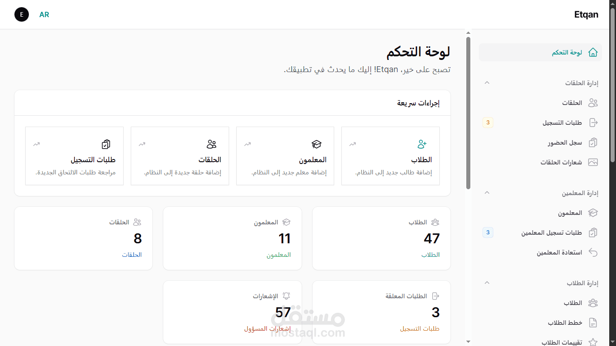Collapse the إدارة الحلقات section
This screenshot has width=616, height=346.
487,82
